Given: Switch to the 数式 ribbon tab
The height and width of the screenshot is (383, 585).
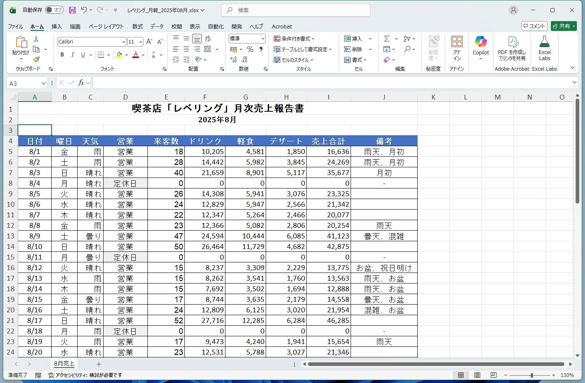Looking at the screenshot, I should pyautogui.click(x=137, y=26).
